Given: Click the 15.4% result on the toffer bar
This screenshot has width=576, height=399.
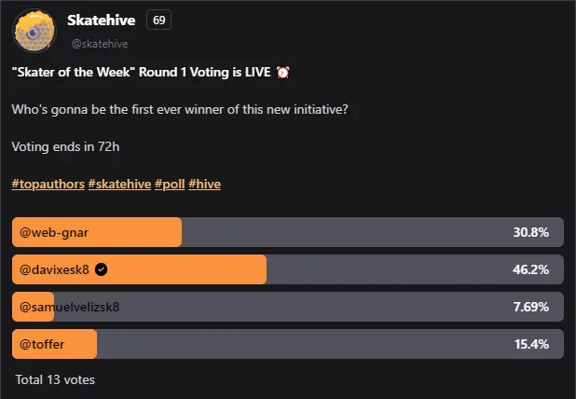Looking at the screenshot, I should 531,344.
